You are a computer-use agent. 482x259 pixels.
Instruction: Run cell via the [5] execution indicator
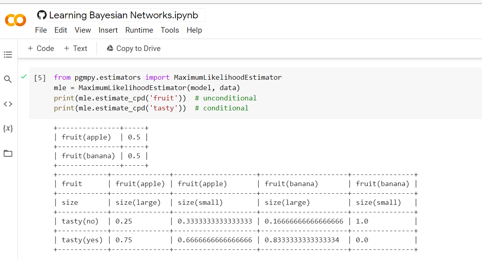point(40,78)
